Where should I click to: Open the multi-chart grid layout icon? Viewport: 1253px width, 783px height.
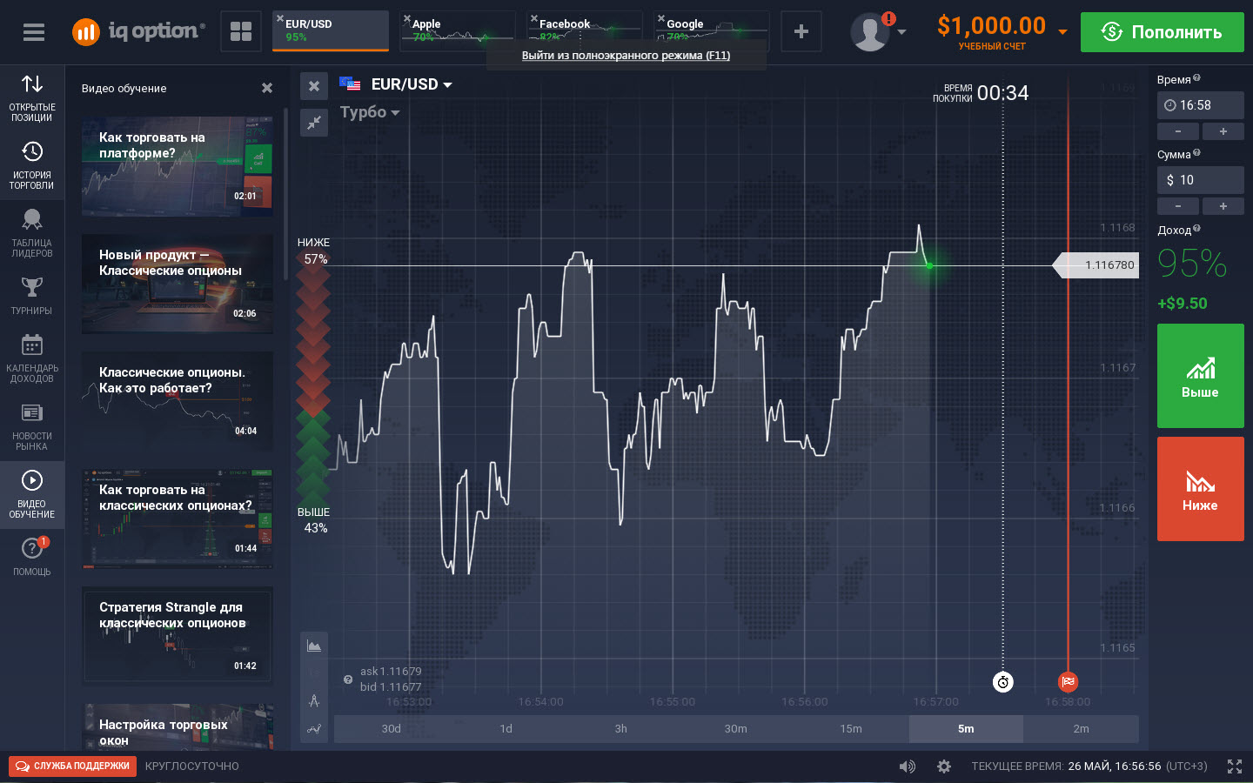(x=241, y=32)
